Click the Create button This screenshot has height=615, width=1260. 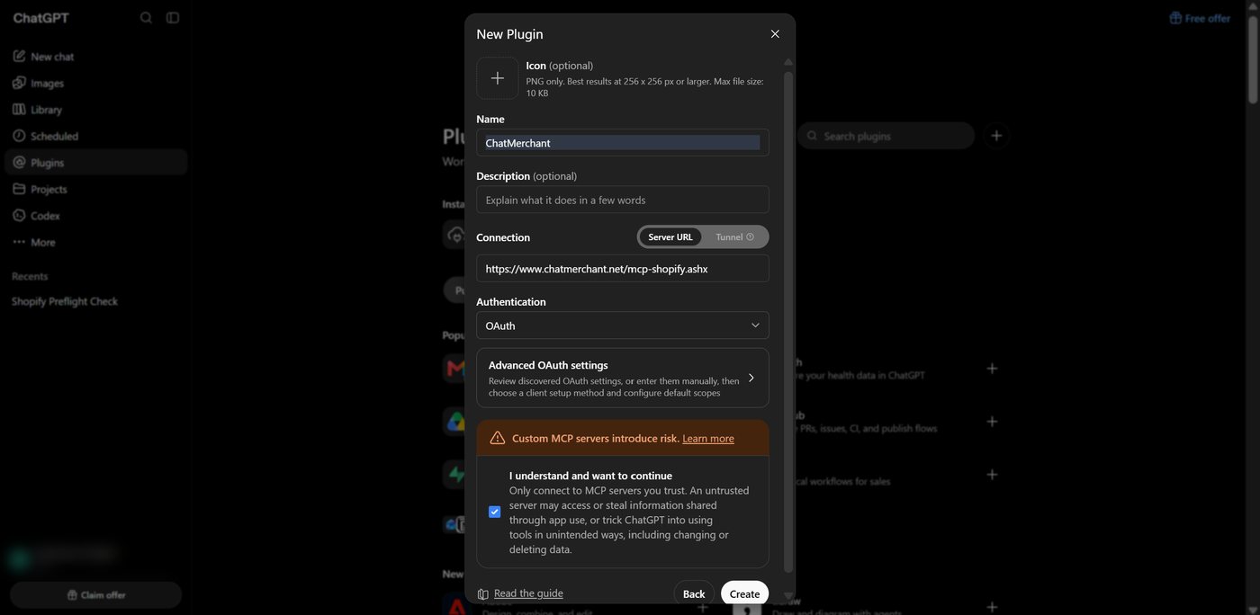(744, 594)
